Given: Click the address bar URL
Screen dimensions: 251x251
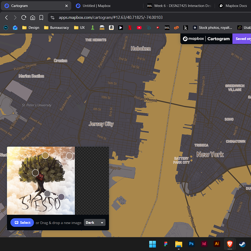Looking at the screenshot, I should (110, 17).
